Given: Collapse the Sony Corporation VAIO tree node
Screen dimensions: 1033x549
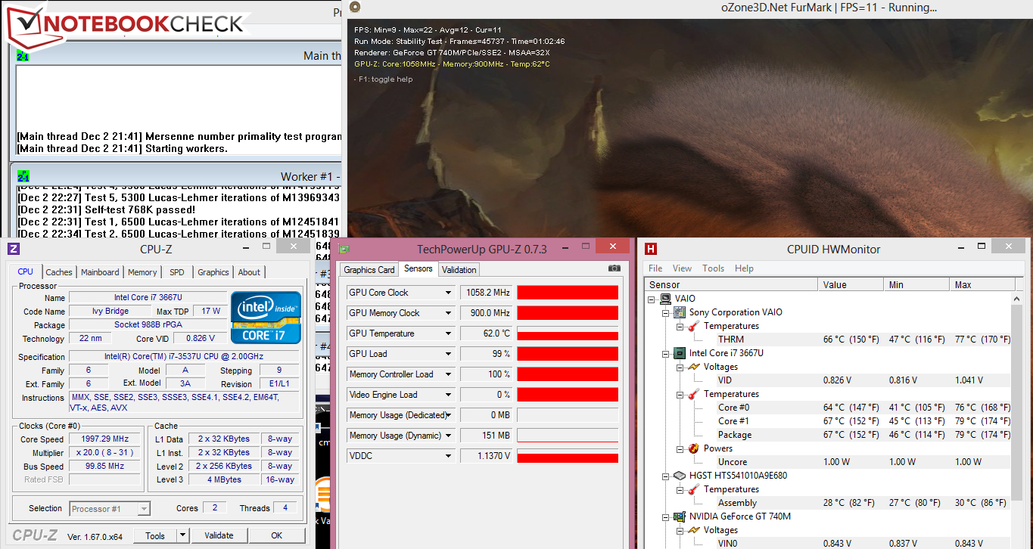Looking at the screenshot, I should coord(667,312).
